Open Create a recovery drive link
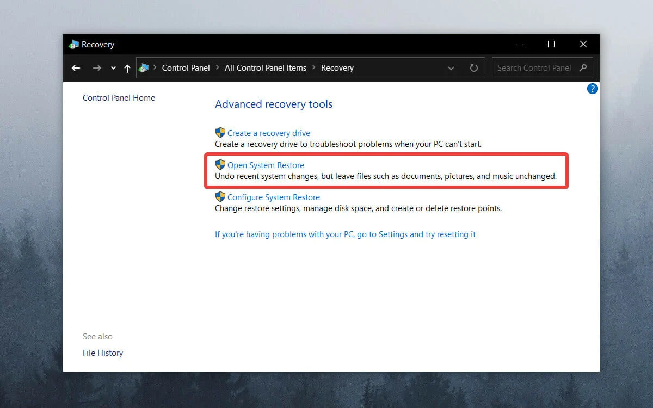Image resolution: width=653 pixels, height=408 pixels. (269, 133)
